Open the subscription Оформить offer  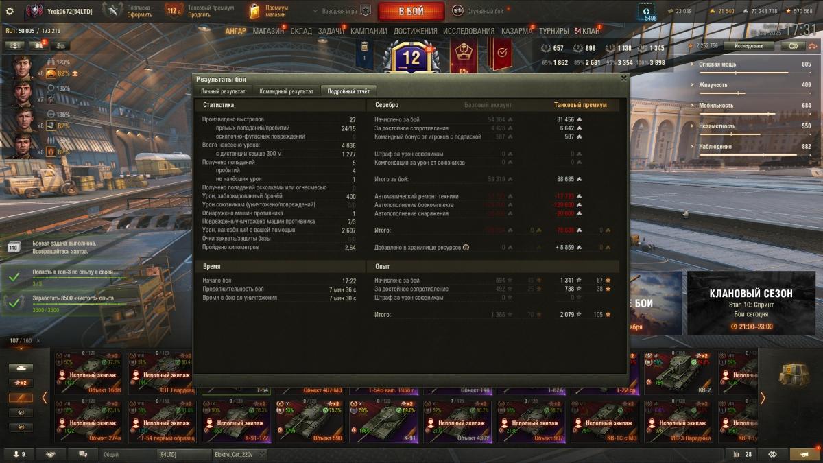click(x=139, y=14)
